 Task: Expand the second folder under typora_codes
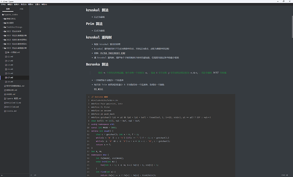tap(3, 23)
